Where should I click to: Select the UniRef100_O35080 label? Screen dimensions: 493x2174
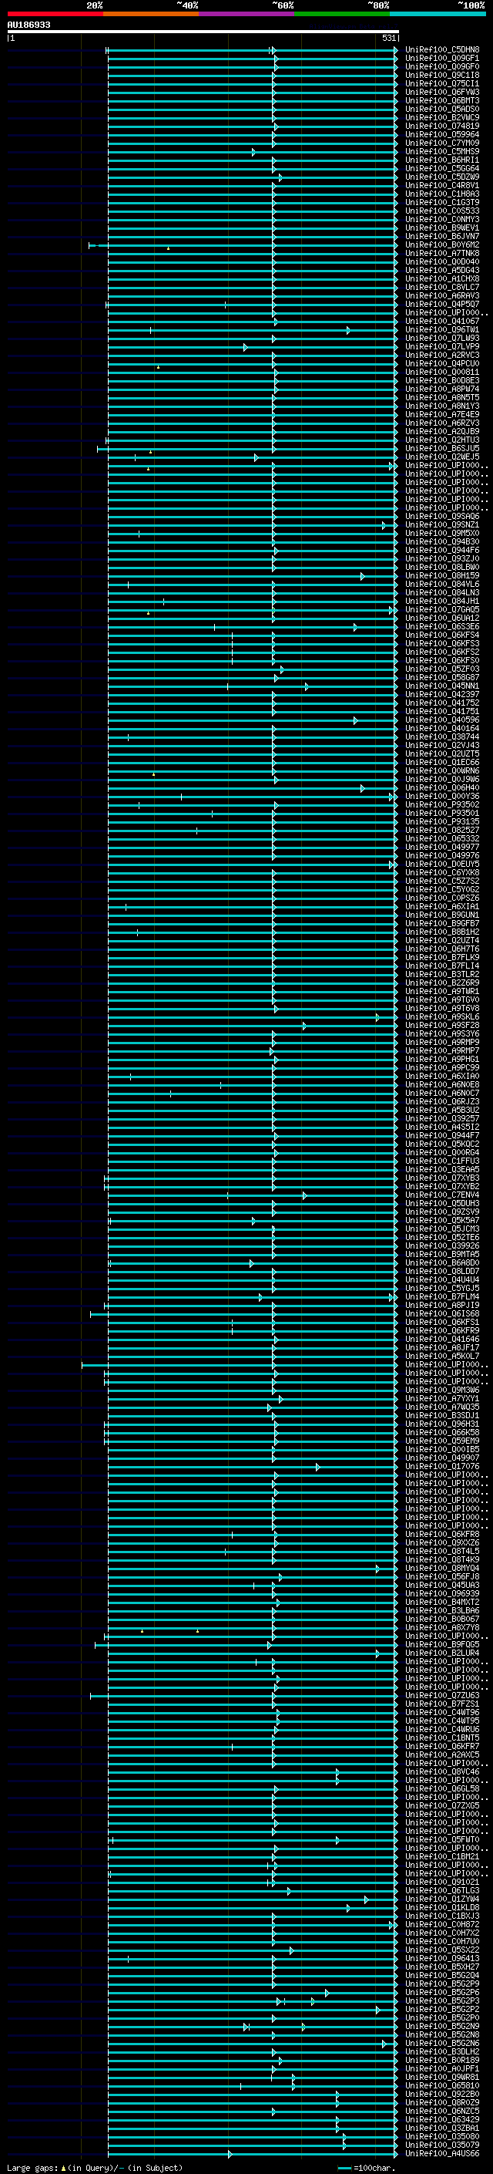coord(442,2137)
